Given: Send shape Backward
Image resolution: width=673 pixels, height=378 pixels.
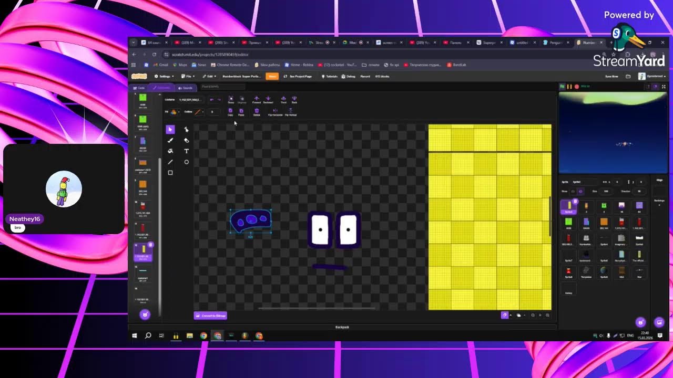Looking at the screenshot, I should 268,99.
